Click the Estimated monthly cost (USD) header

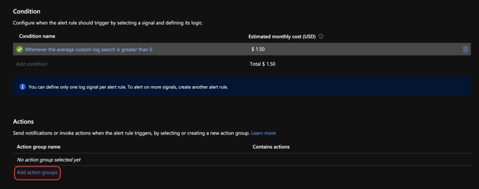pyautogui.click(x=282, y=36)
